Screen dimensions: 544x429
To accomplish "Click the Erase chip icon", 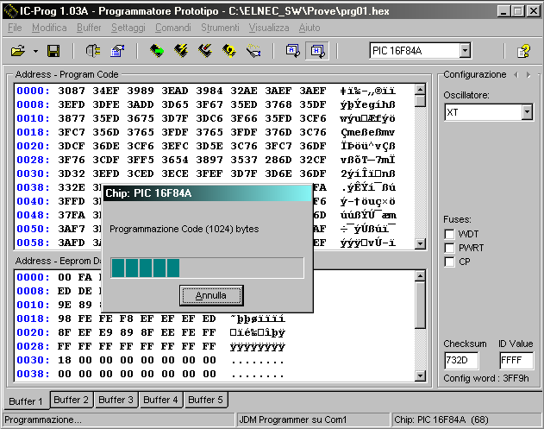I will click(205, 51).
